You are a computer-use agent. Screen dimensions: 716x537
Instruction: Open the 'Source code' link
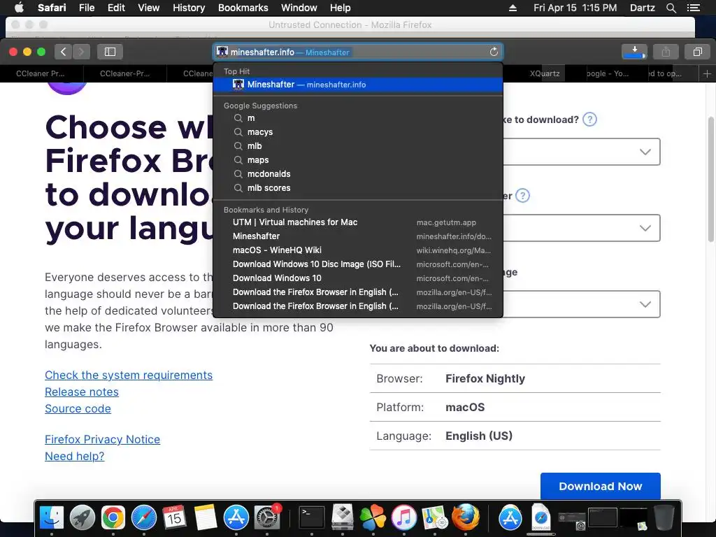pos(78,408)
